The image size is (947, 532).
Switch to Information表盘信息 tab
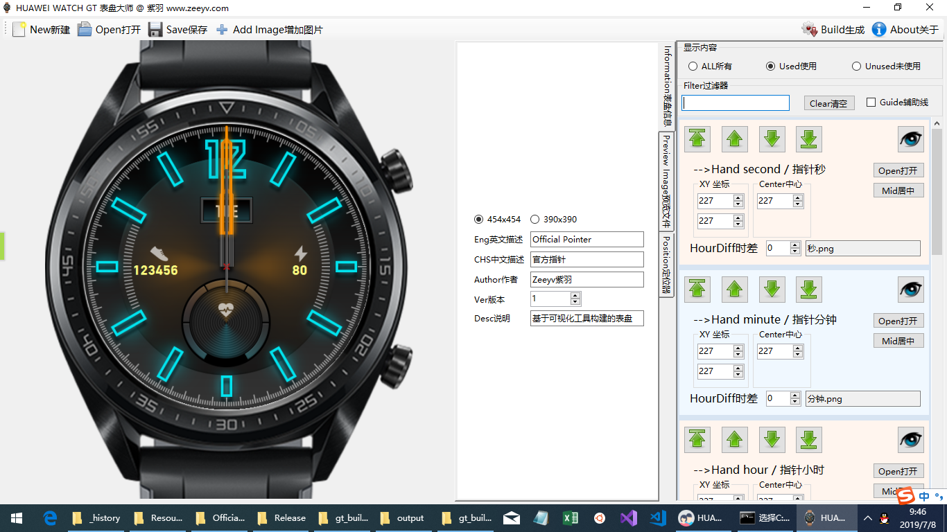(x=666, y=86)
